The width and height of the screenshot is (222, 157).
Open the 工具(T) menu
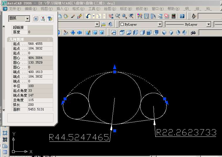point(94,9)
